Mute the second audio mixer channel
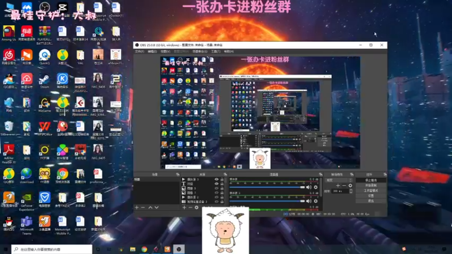 click(x=308, y=201)
